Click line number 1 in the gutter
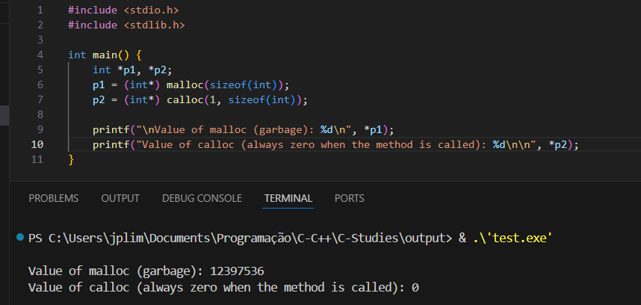Image resolution: width=641 pixels, height=305 pixels. [40, 10]
